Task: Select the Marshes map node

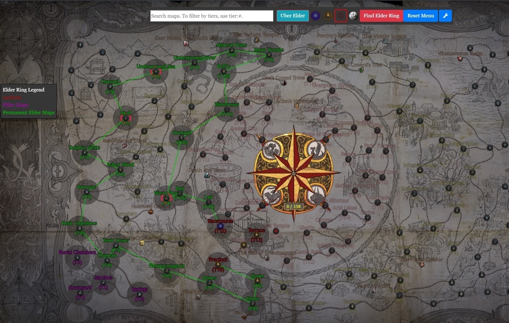Action: pyautogui.click(x=103, y=283)
